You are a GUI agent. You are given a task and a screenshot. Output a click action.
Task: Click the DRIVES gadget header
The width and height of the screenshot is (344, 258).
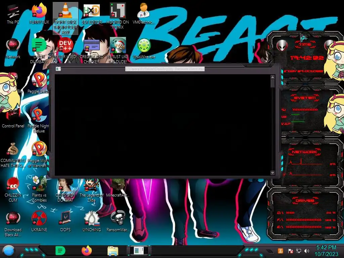point(304,201)
